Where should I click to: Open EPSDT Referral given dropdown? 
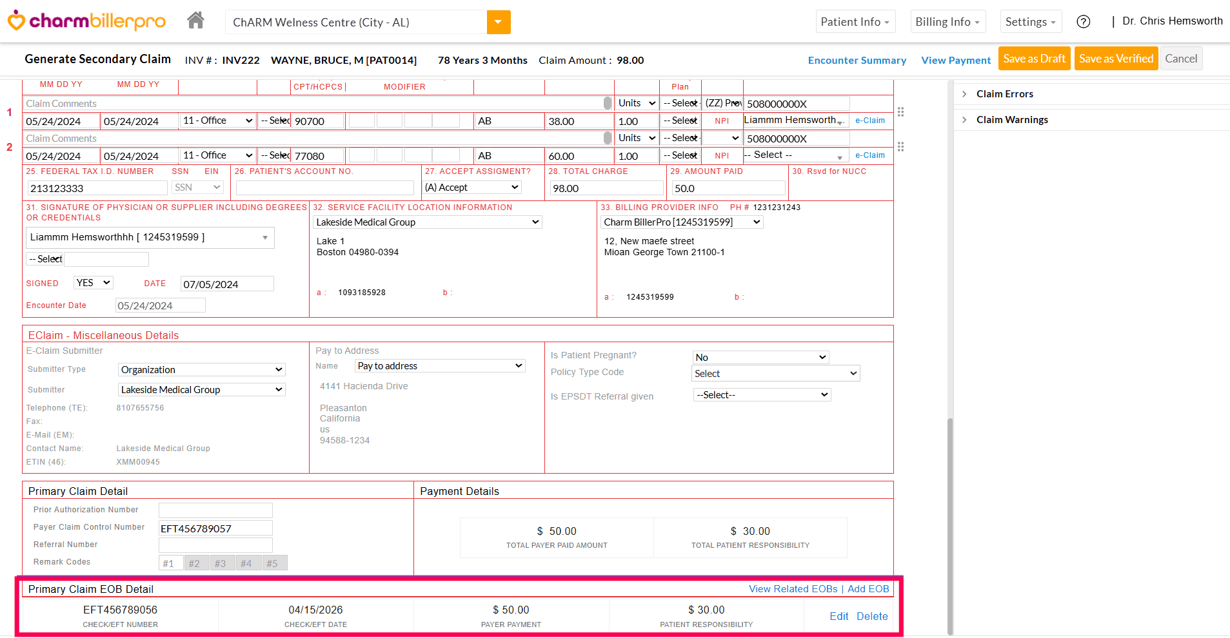(762, 395)
